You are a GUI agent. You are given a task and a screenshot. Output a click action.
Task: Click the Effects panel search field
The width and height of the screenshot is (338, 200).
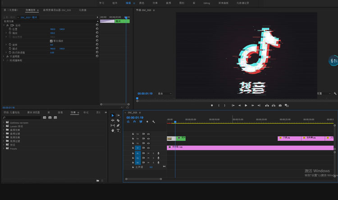pyautogui.click(x=22, y=117)
